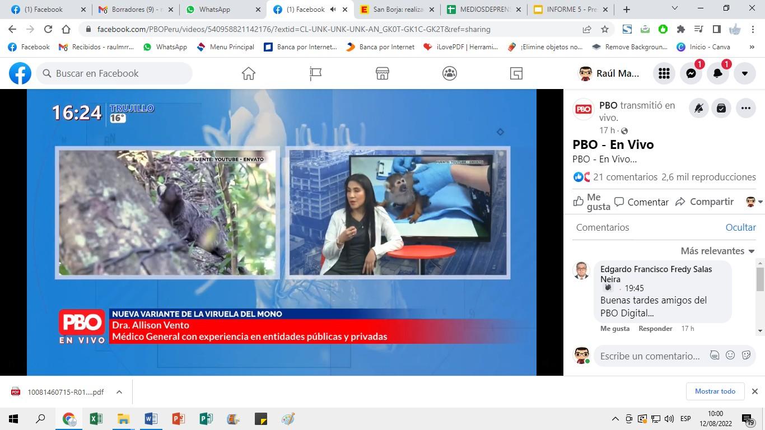This screenshot has height=430, width=765.
Task: Open Chrome side panel
Action: (x=716, y=29)
